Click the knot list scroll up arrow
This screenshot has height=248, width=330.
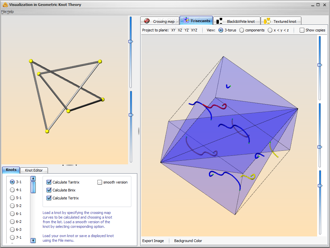[x=33, y=179]
